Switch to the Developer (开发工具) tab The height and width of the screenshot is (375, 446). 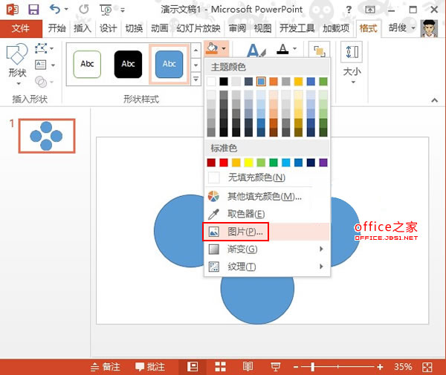[297, 28]
